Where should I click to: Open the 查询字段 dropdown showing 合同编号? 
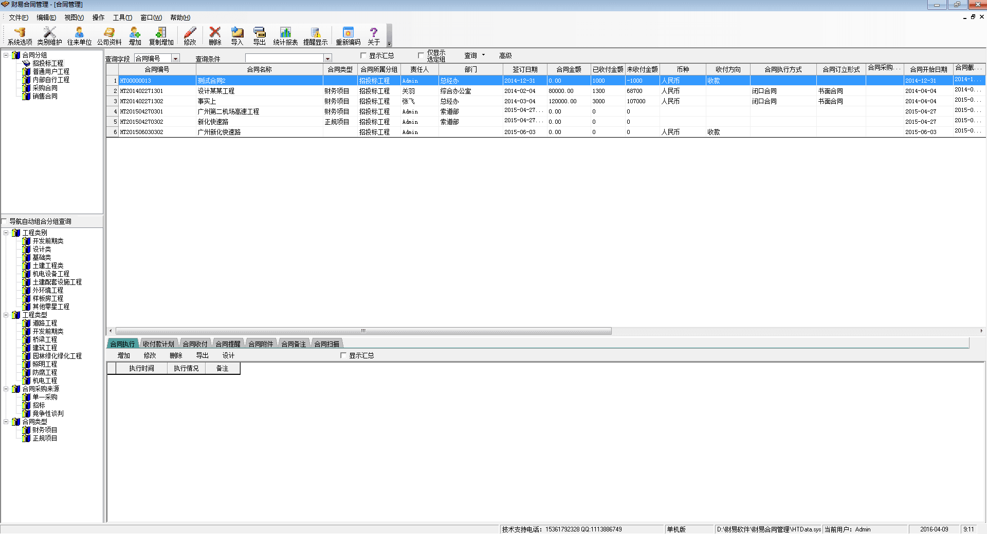(x=175, y=59)
